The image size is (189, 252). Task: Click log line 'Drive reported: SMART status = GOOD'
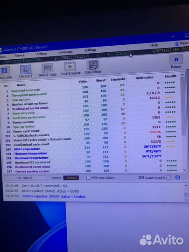(50, 191)
